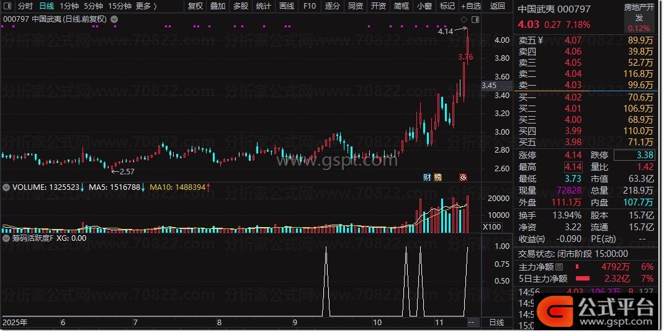Open the chart dropdown beside 中国武夷(日线.前复权)
The image size is (664, 332).
114,19
